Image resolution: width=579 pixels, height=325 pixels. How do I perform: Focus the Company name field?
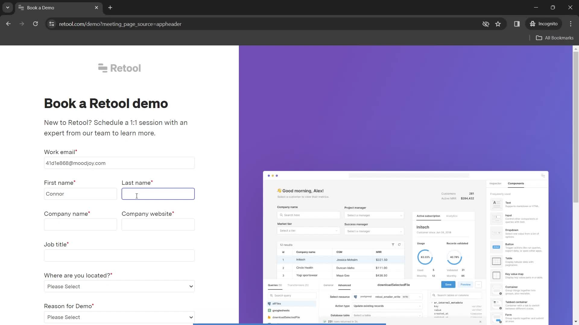click(x=81, y=225)
